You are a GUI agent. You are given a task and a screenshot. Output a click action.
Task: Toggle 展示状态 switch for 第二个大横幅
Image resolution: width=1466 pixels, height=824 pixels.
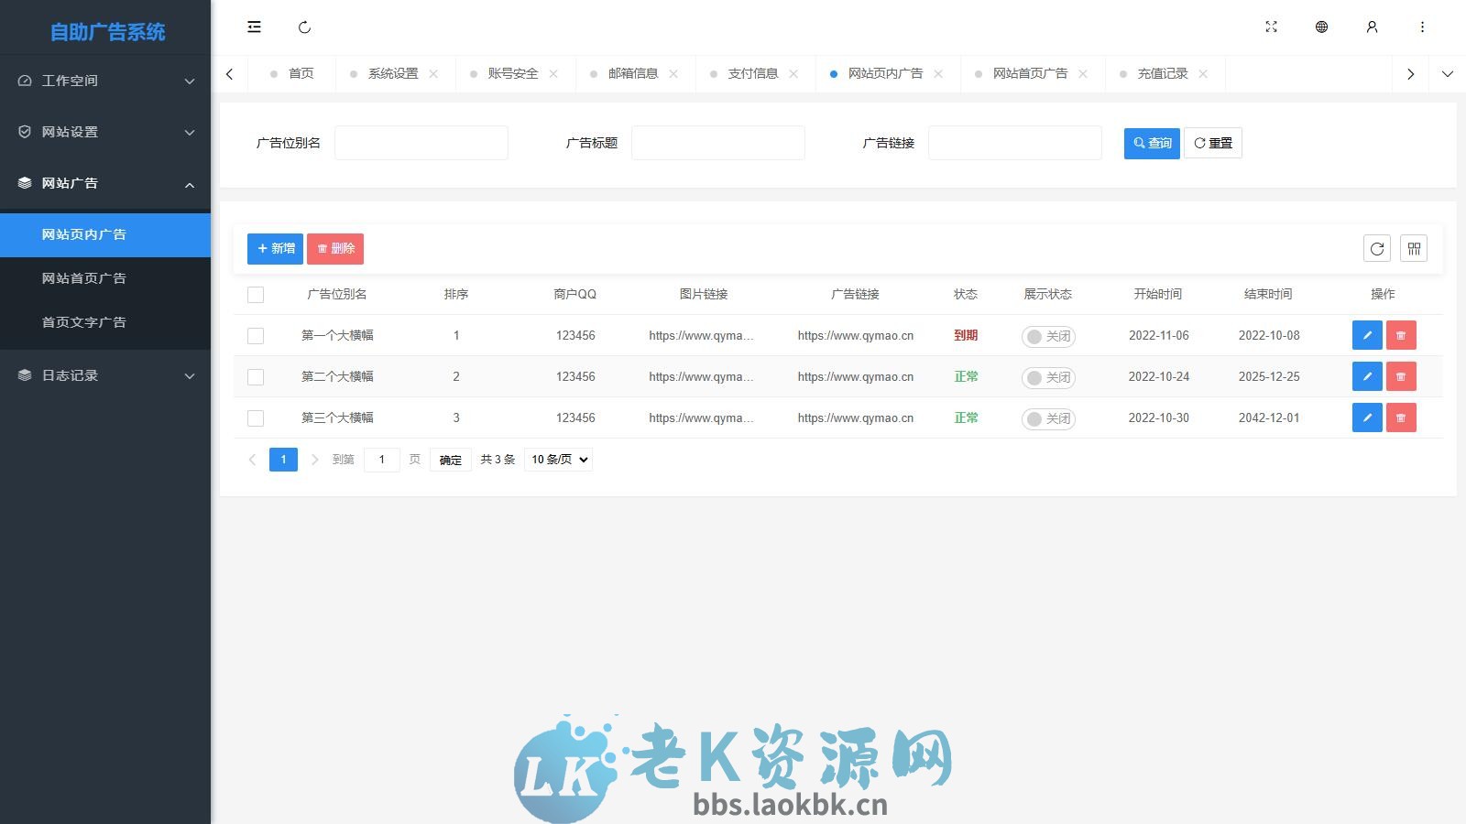click(x=1047, y=376)
